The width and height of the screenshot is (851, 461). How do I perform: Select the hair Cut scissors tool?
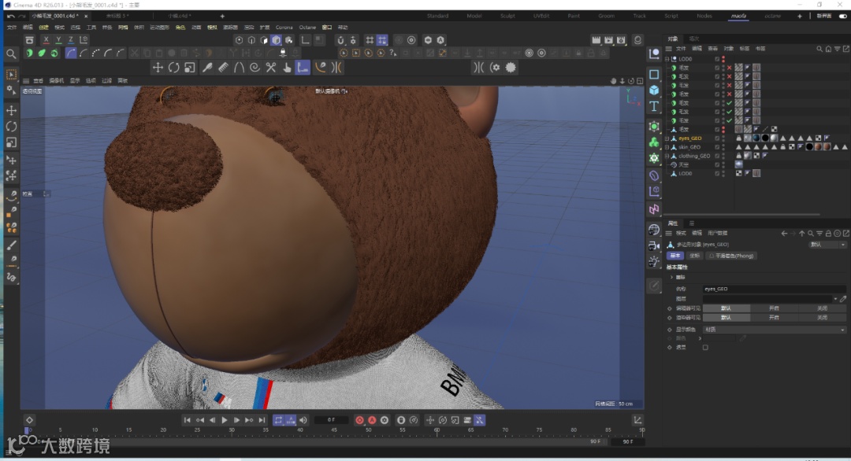(271, 68)
